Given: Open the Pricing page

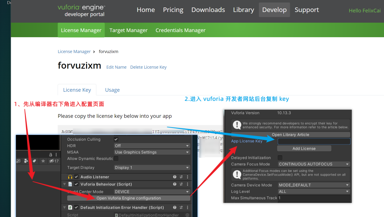Looking at the screenshot, I should [173, 10].
